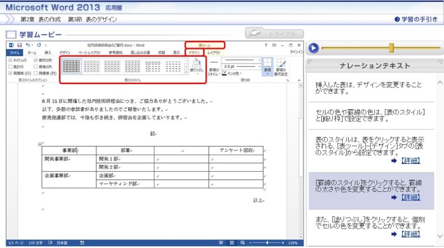
Task: Click the 120% zoom level
Action: tap(293, 243)
